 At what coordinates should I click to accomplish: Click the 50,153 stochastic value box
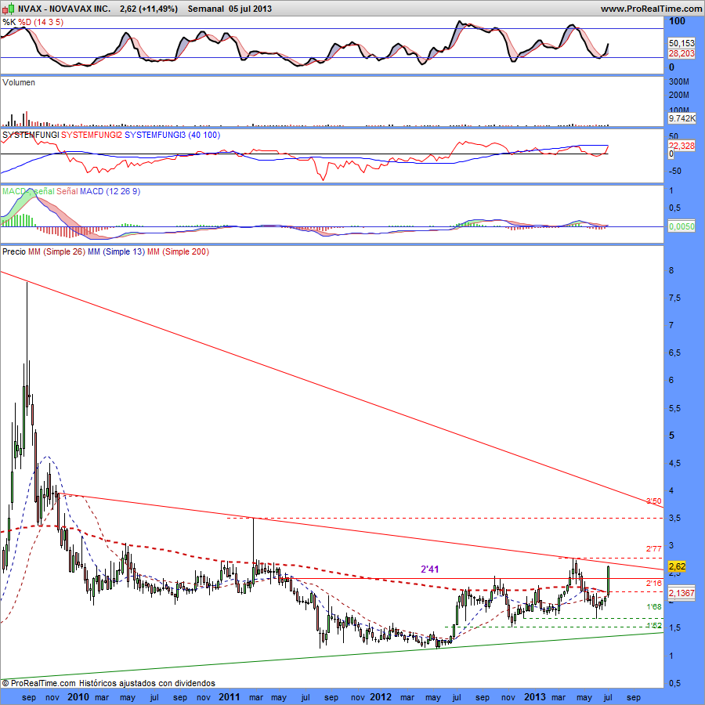681,43
